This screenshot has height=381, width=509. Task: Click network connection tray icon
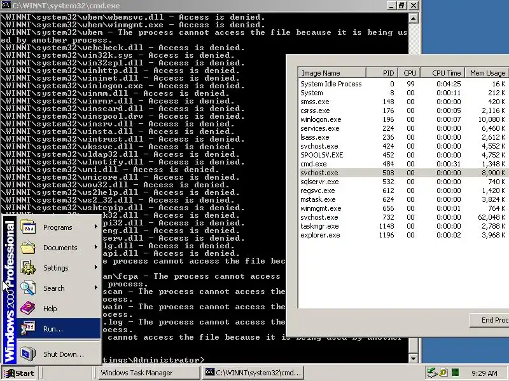432,373
